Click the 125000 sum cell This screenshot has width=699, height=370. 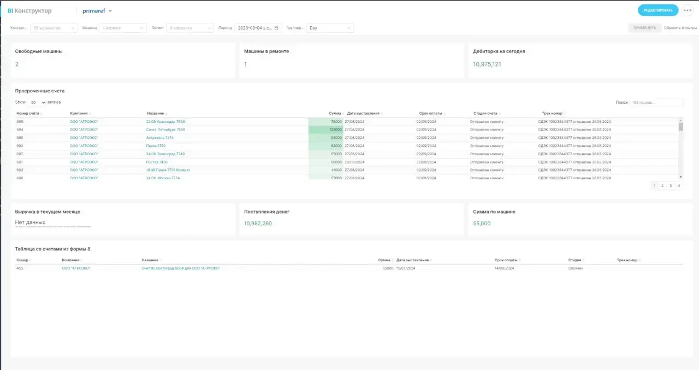point(325,130)
